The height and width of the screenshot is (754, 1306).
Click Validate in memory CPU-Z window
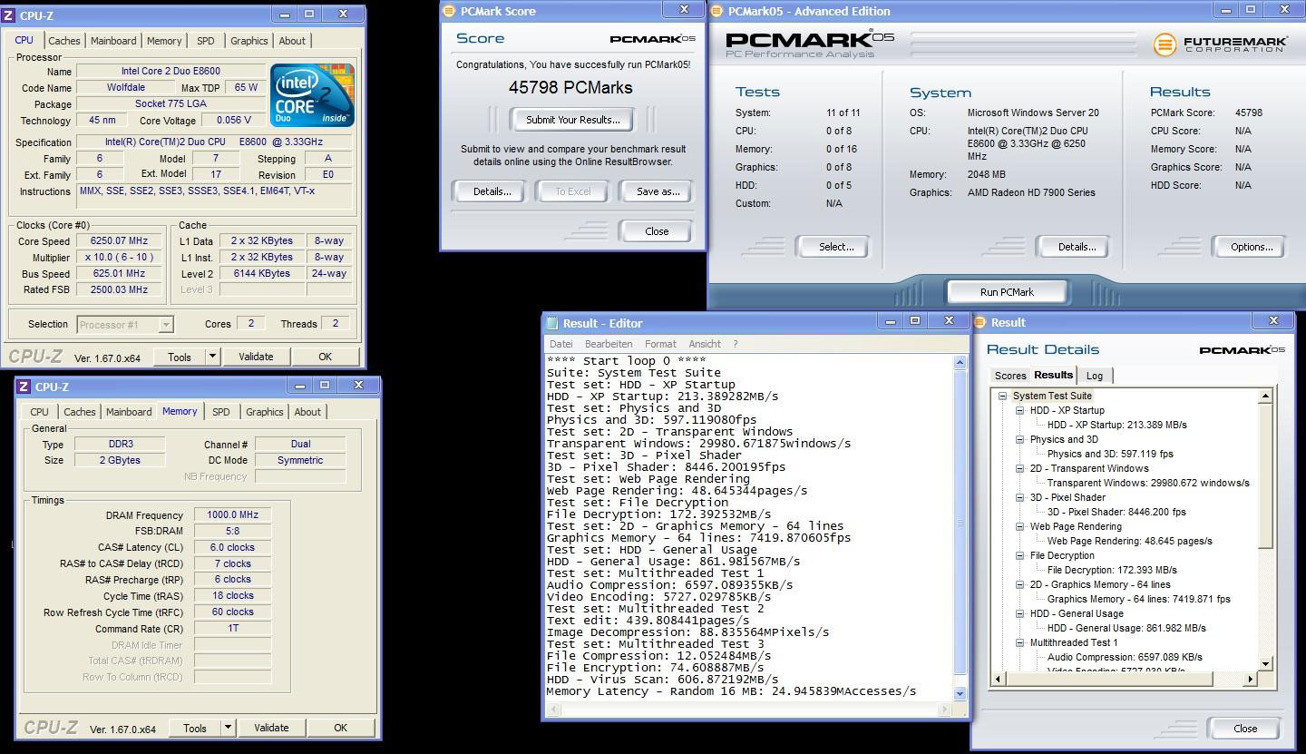(x=271, y=728)
